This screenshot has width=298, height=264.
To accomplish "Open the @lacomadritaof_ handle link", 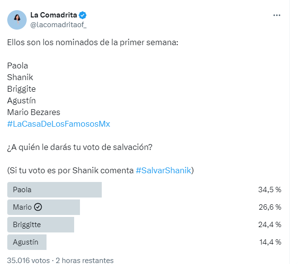I will tap(58, 25).
